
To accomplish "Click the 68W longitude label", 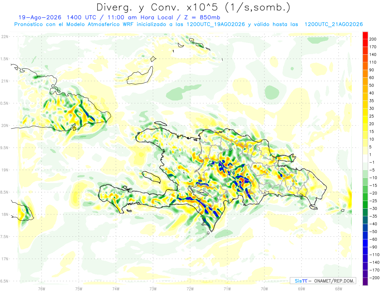I will [x=339, y=289].
